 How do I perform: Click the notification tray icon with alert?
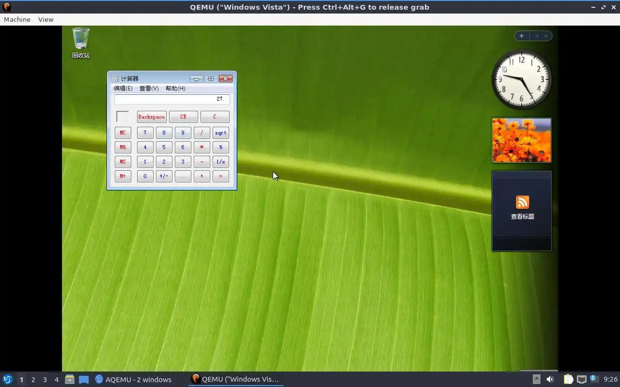[594, 379]
